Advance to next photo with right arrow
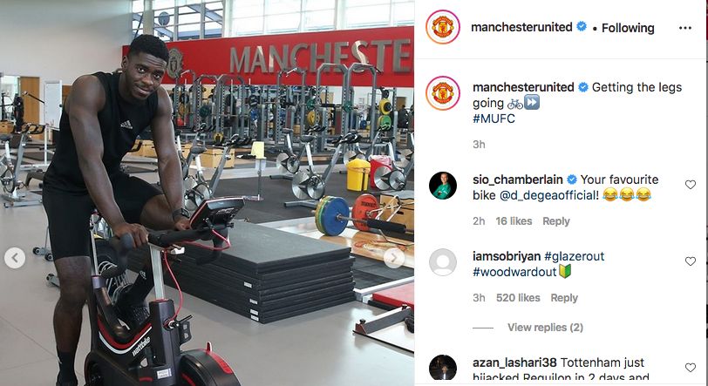The image size is (708, 386). click(394, 258)
